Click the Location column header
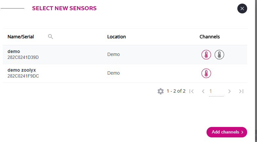The image size is (257, 142). coord(116,37)
